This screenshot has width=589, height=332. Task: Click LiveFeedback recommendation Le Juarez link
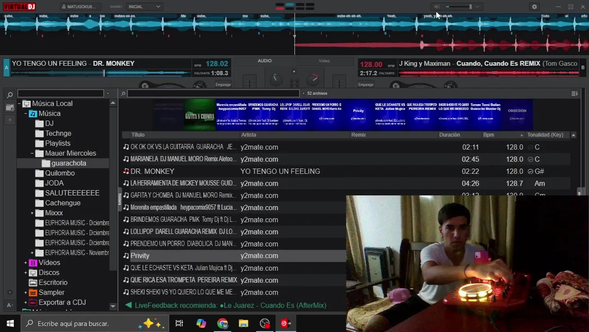click(273, 305)
